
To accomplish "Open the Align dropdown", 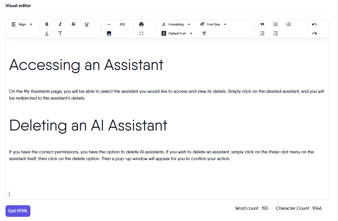I will pos(22,24).
